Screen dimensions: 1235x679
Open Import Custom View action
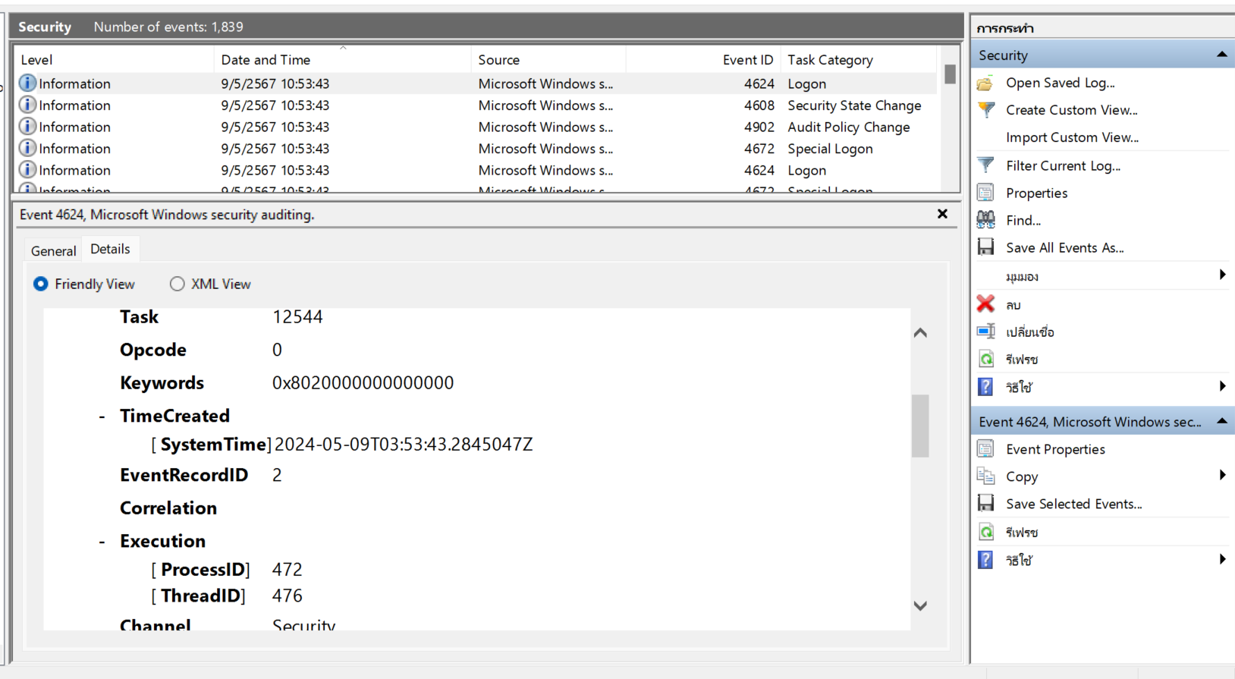pyautogui.click(x=1072, y=137)
